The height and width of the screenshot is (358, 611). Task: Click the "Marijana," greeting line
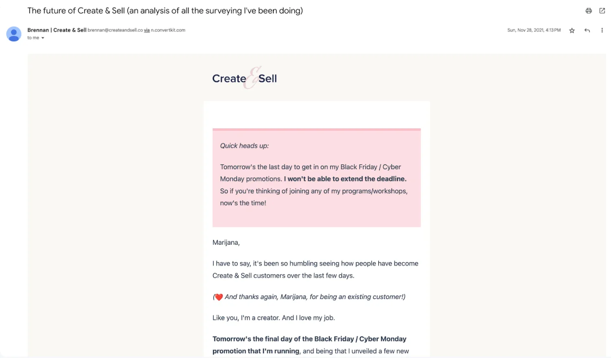tap(226, 243)
